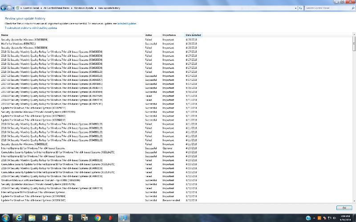
Task: Select the 2017-07 Security Monthly Quality Rollup row
Action: pyautogui.click(x=99, y=104)
